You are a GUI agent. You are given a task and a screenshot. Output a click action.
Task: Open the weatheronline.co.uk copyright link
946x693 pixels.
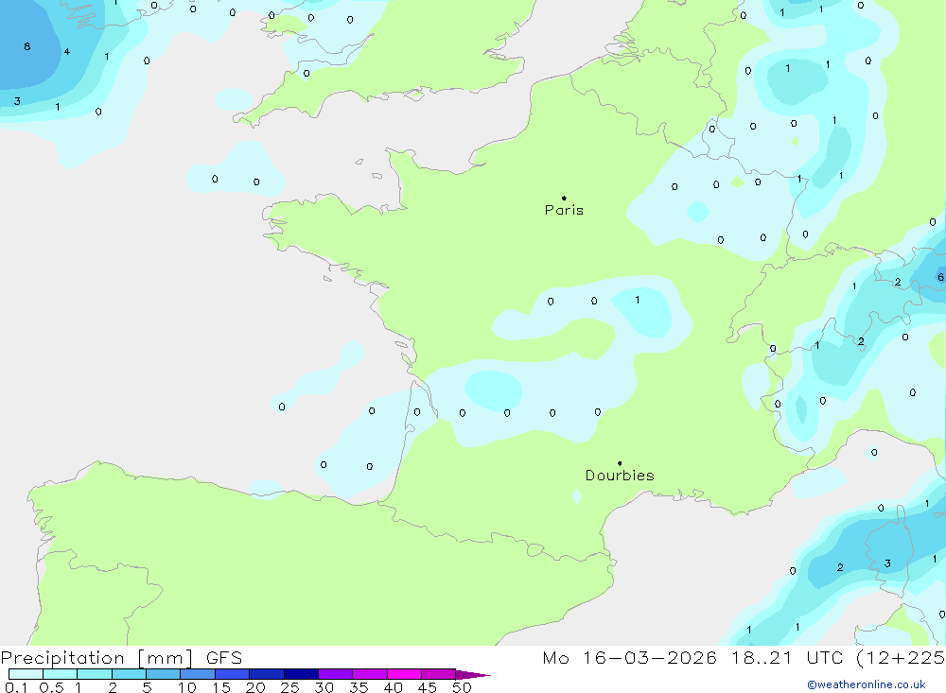(x=867, y=684)
